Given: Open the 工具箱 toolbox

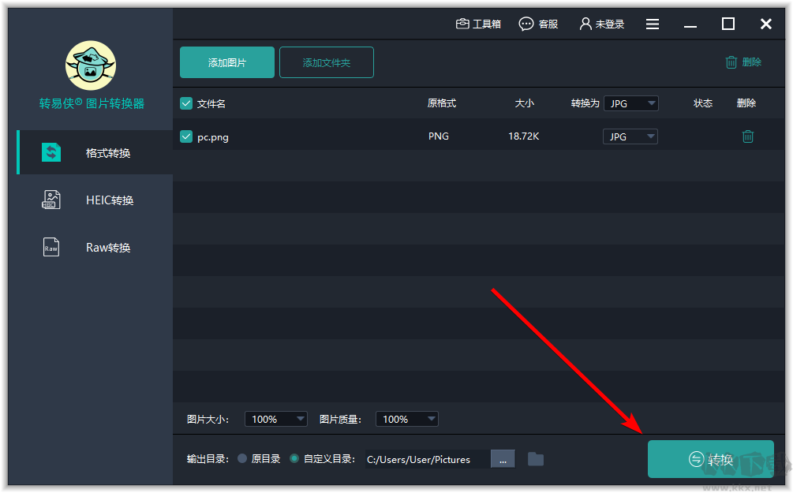Looking at the screenshot, I should point(478,24).
